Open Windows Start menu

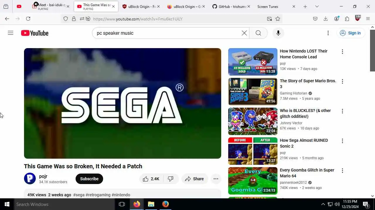pos(7,204)
